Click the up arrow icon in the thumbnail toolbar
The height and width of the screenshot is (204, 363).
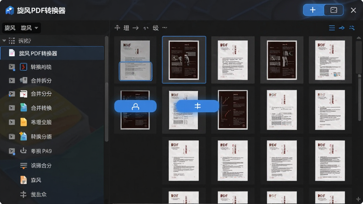coord(117,28)
